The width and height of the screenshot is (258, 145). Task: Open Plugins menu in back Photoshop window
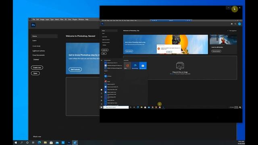coord(75,19)
